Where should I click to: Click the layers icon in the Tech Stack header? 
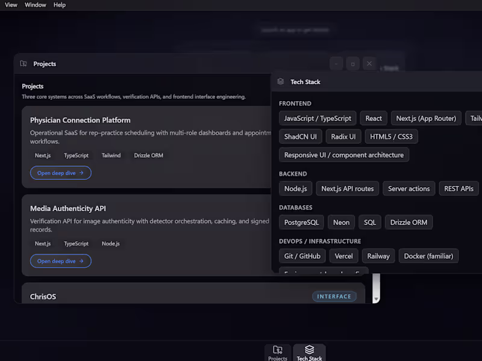280,81
